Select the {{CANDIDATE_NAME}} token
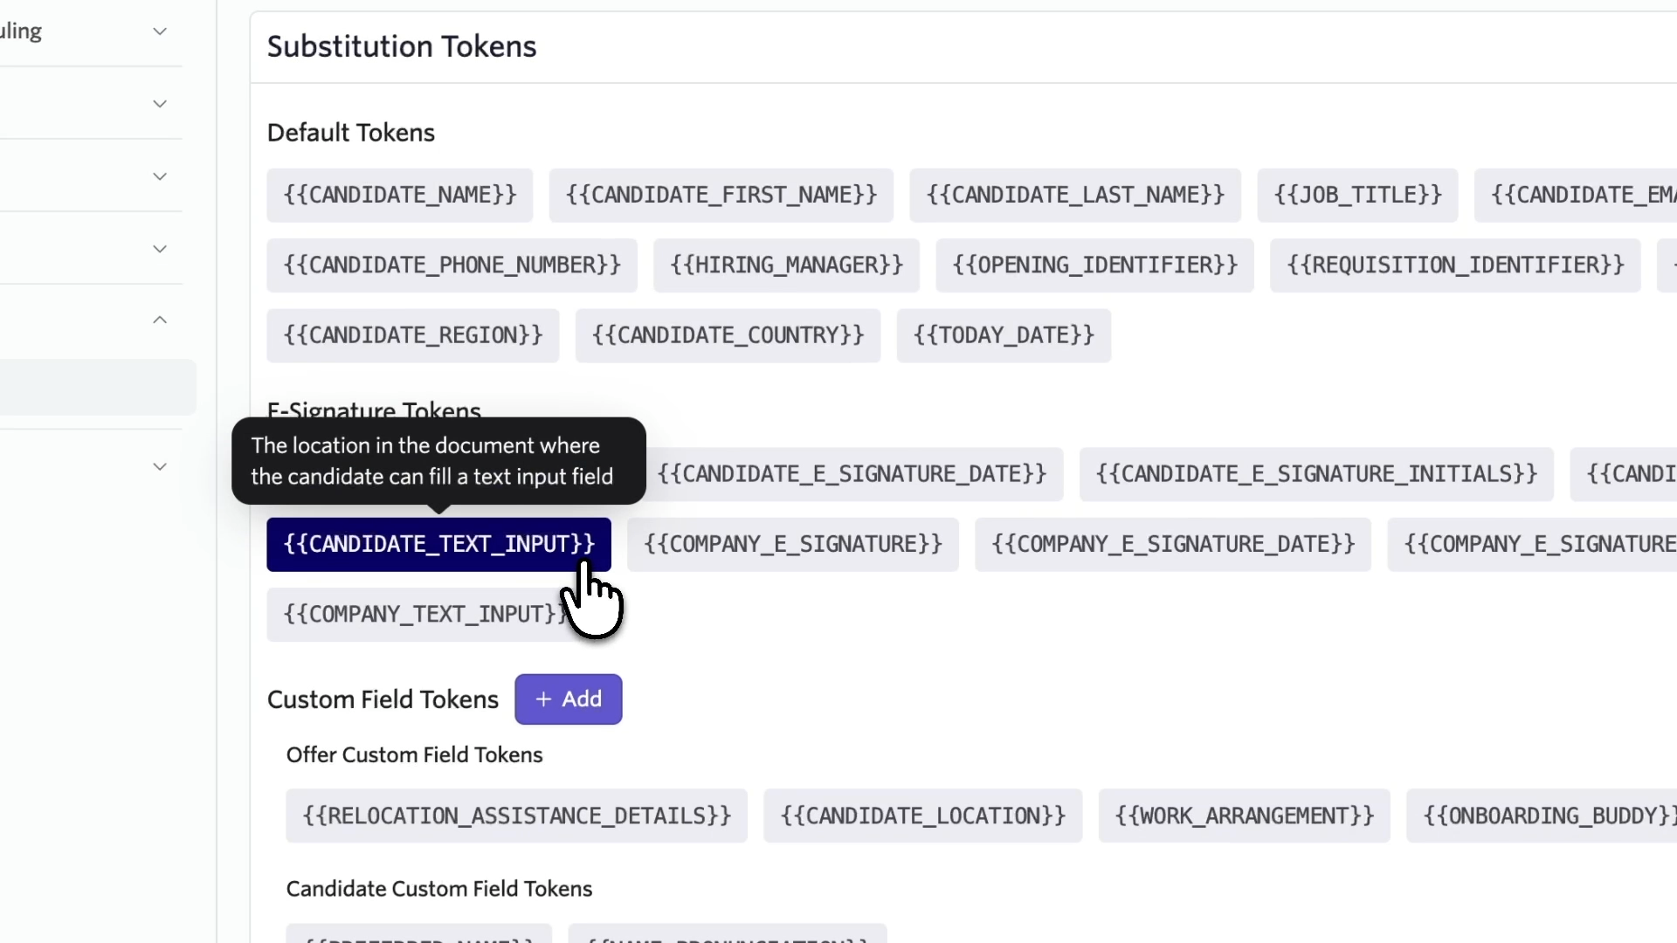 click(399, 195)
